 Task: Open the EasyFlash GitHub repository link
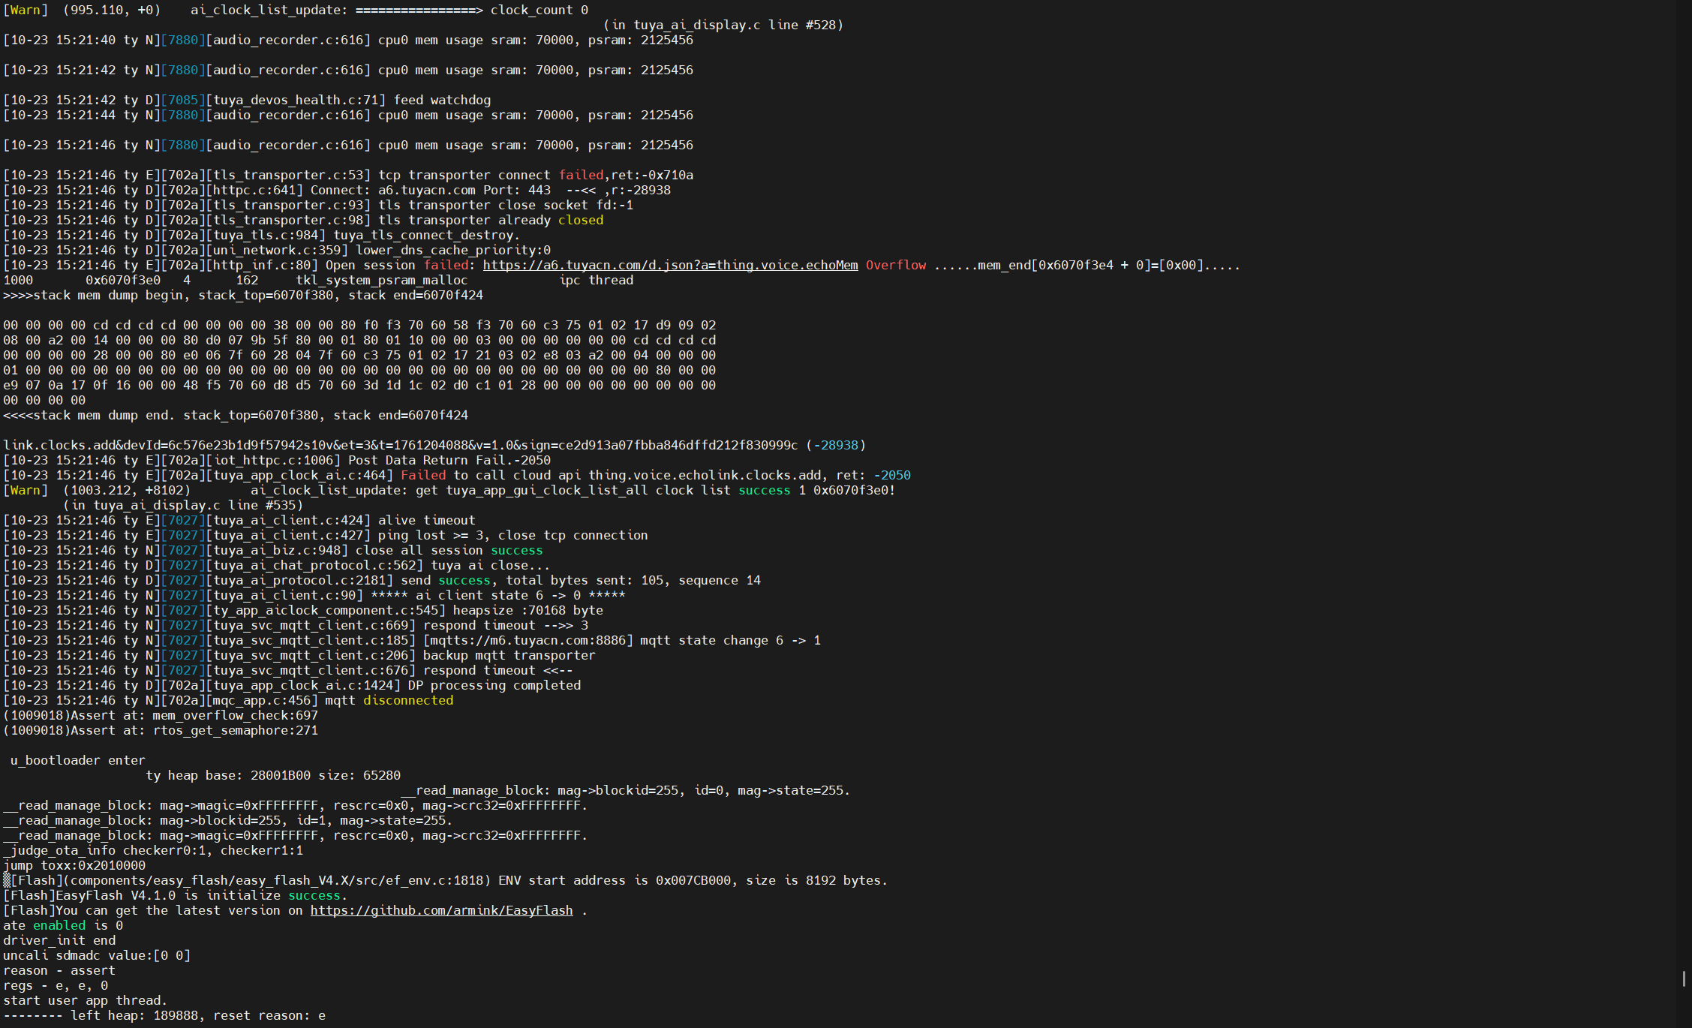441,910
